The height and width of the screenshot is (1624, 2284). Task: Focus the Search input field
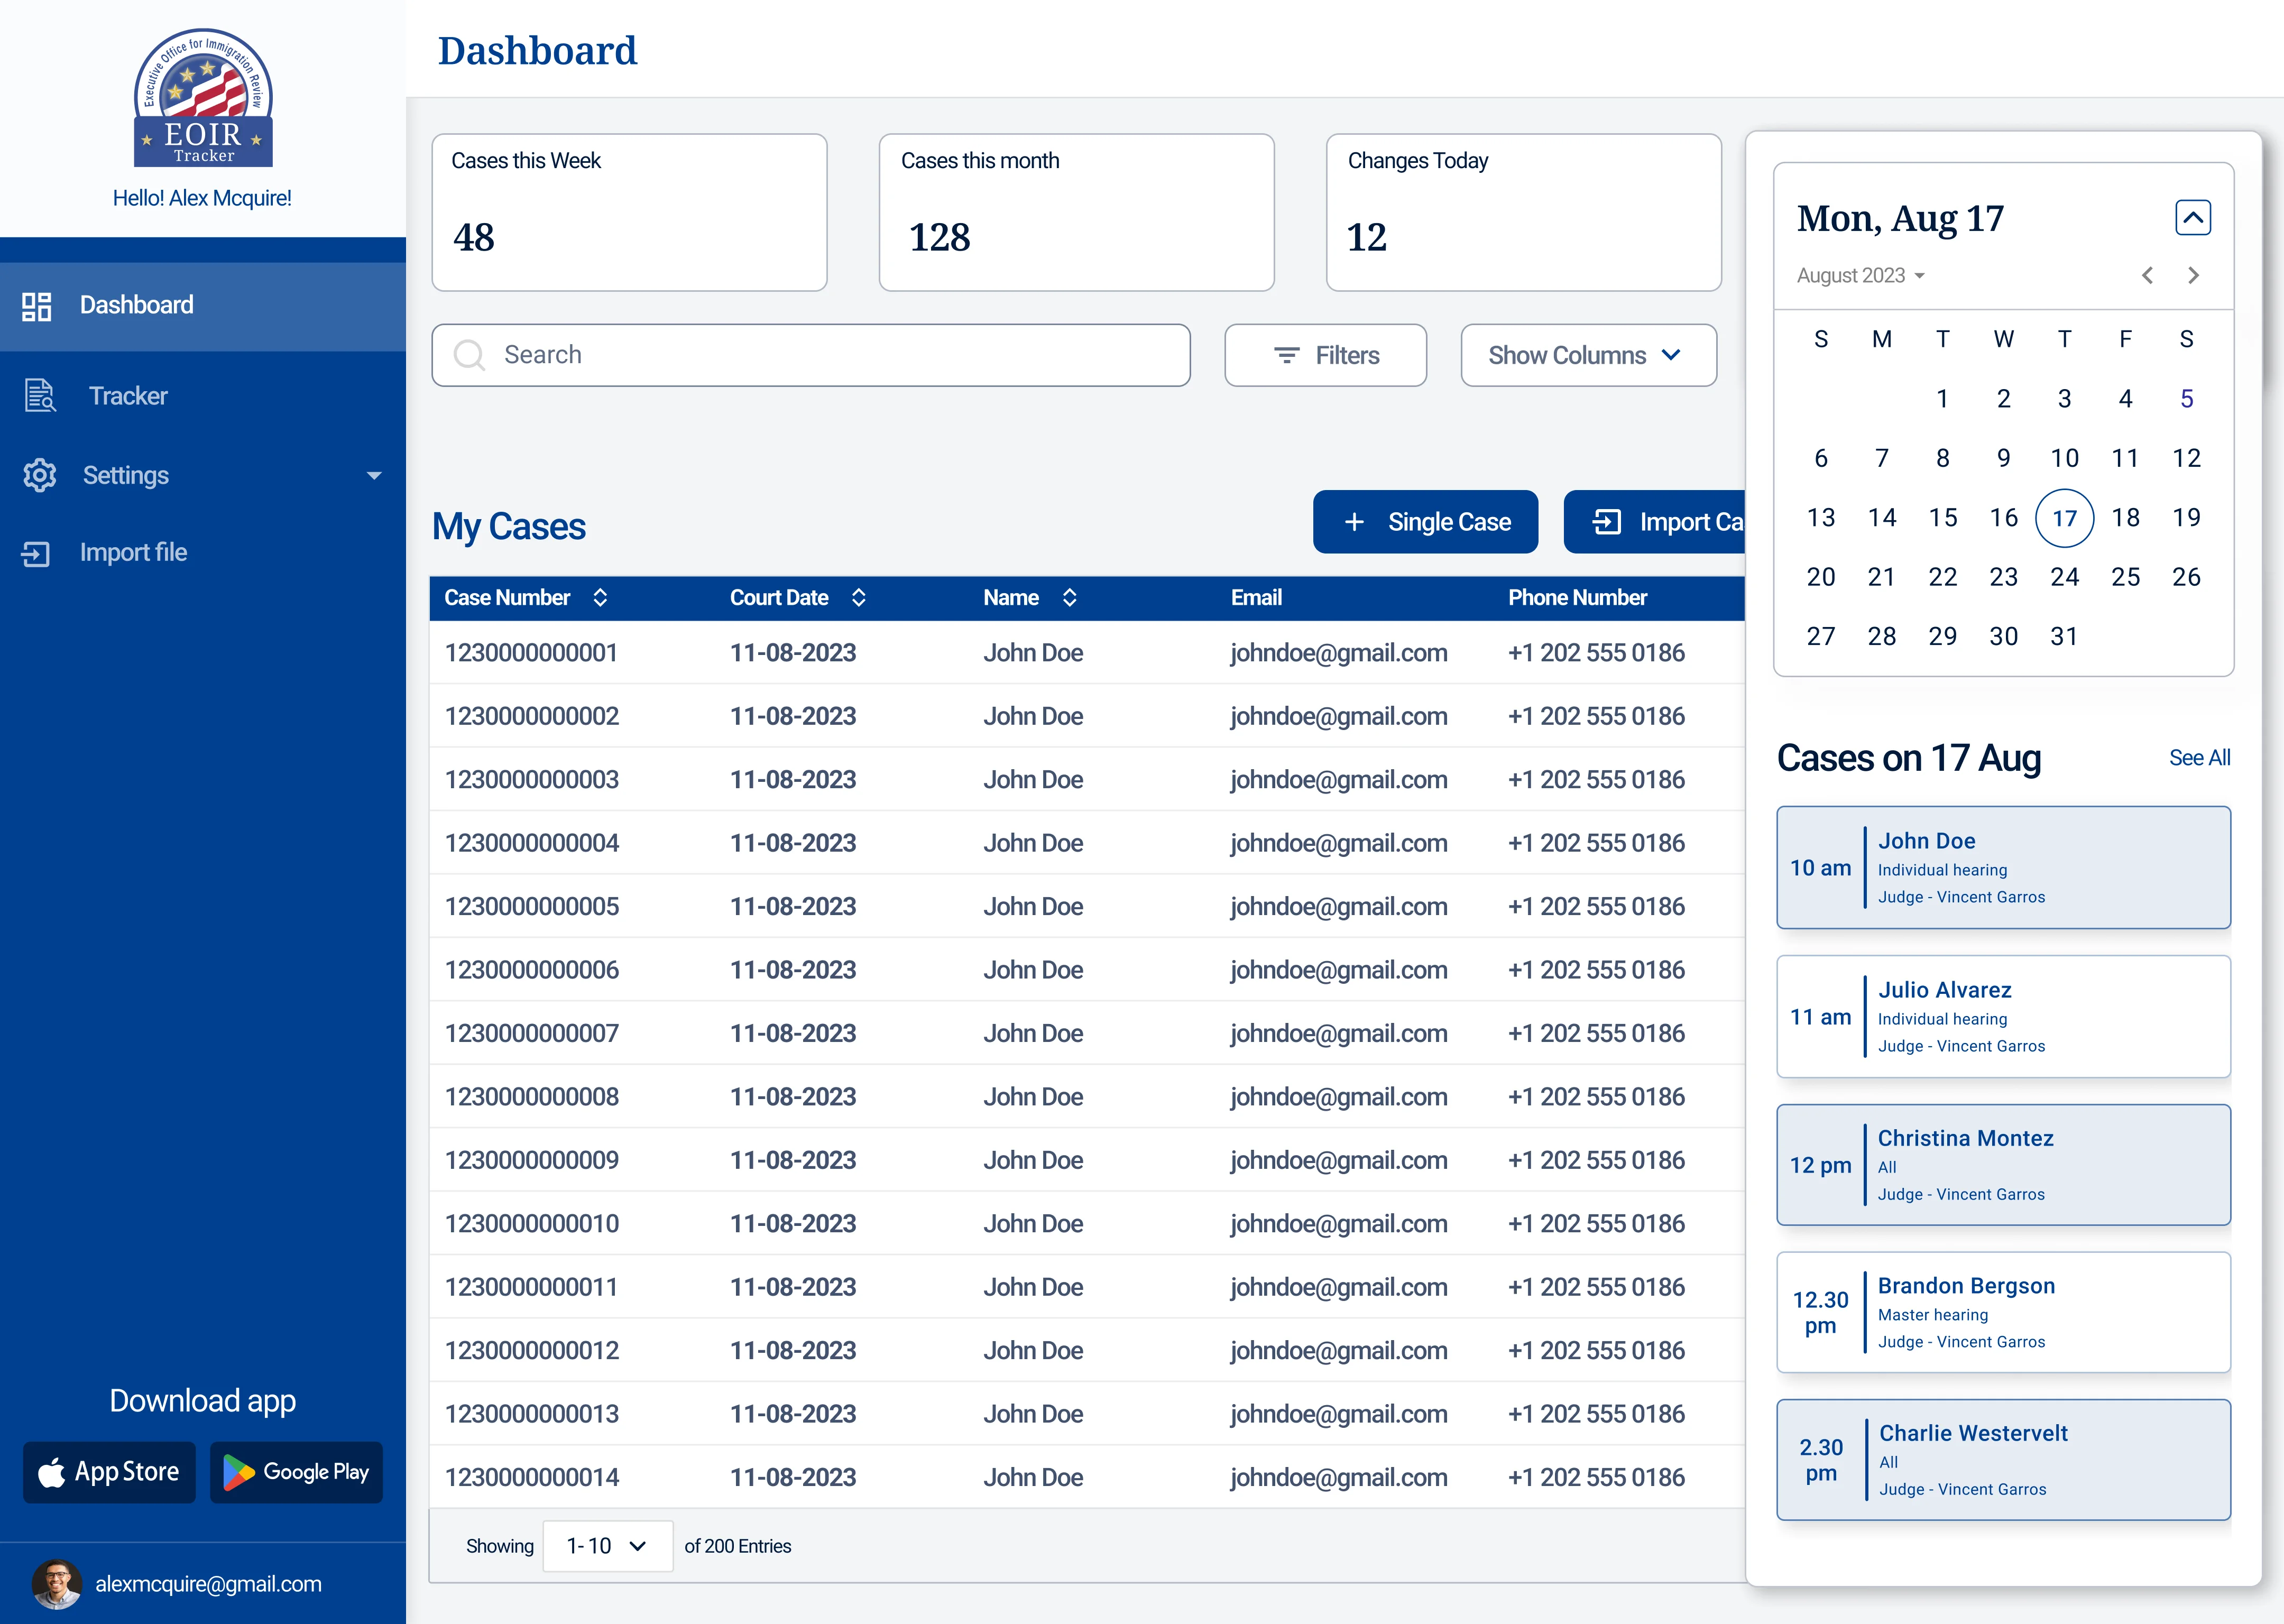[x=810, y=355]
